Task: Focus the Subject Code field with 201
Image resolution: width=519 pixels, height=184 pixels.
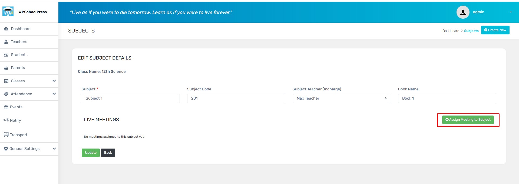Action: [x=236, y=98]
